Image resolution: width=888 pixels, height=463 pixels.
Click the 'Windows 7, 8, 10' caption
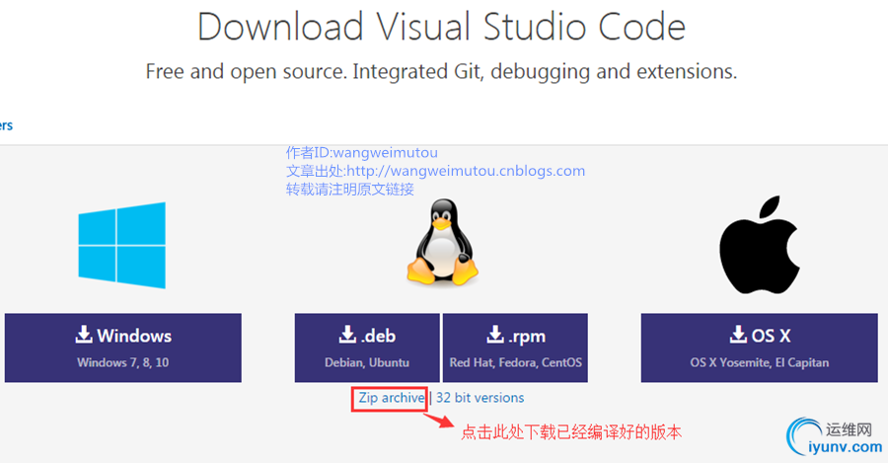tap(123, 362)
